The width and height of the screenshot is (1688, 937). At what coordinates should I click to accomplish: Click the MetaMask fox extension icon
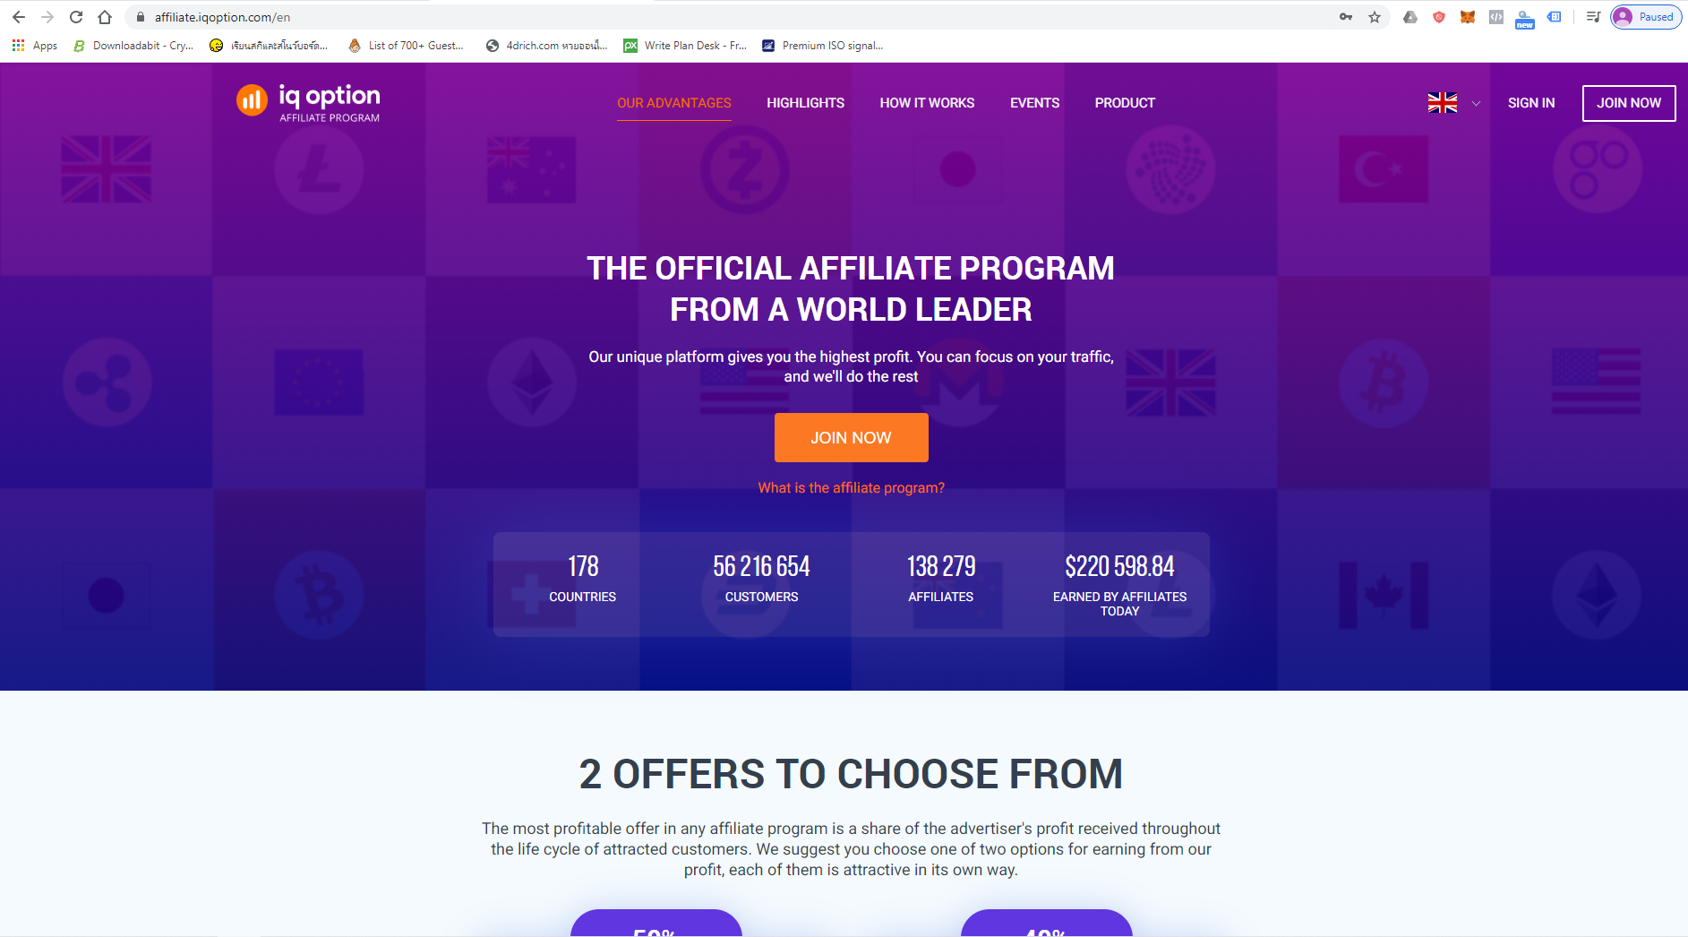(1467, 17)
